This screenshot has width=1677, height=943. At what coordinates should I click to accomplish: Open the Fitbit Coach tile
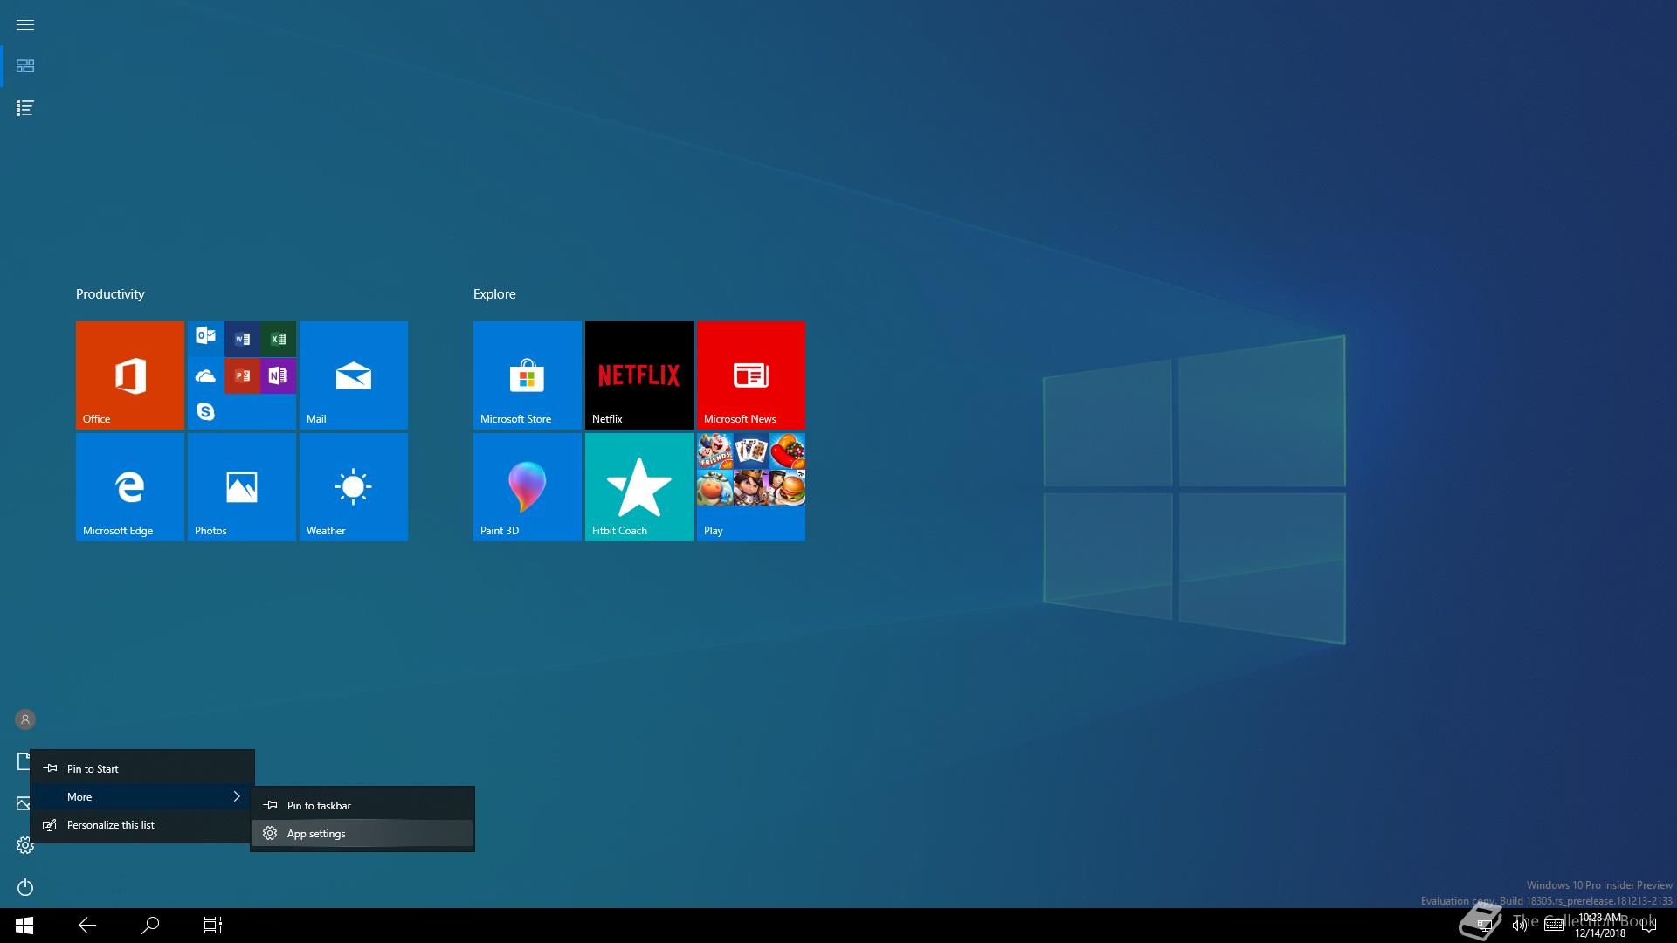click(639, 487)
